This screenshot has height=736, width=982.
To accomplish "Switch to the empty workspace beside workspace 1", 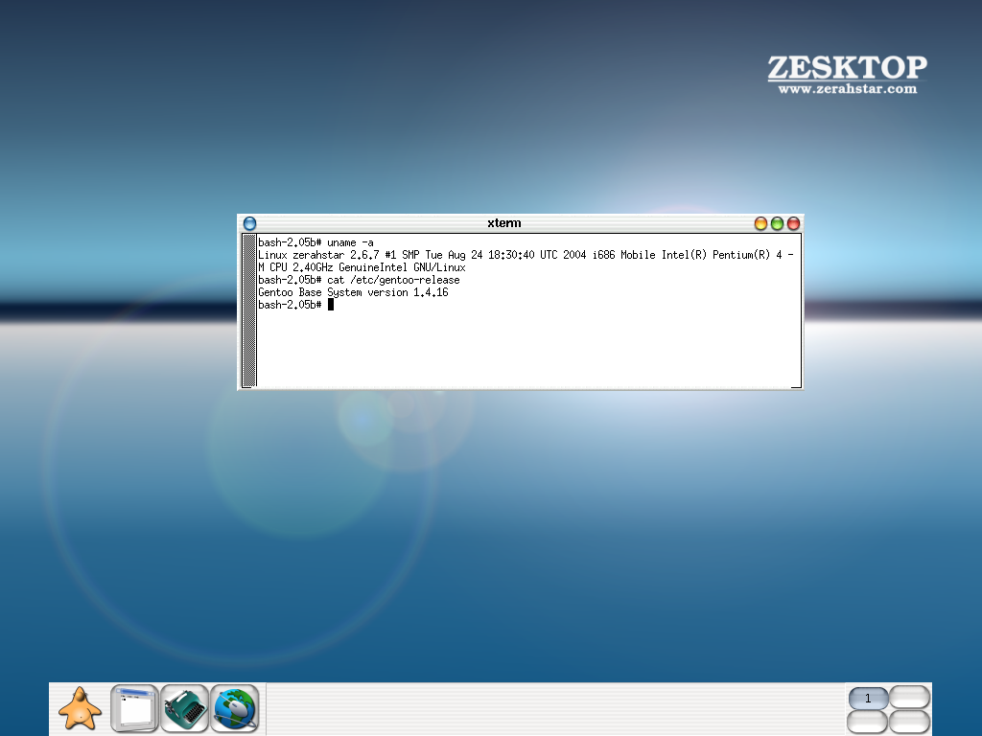I will pos(909,697).
